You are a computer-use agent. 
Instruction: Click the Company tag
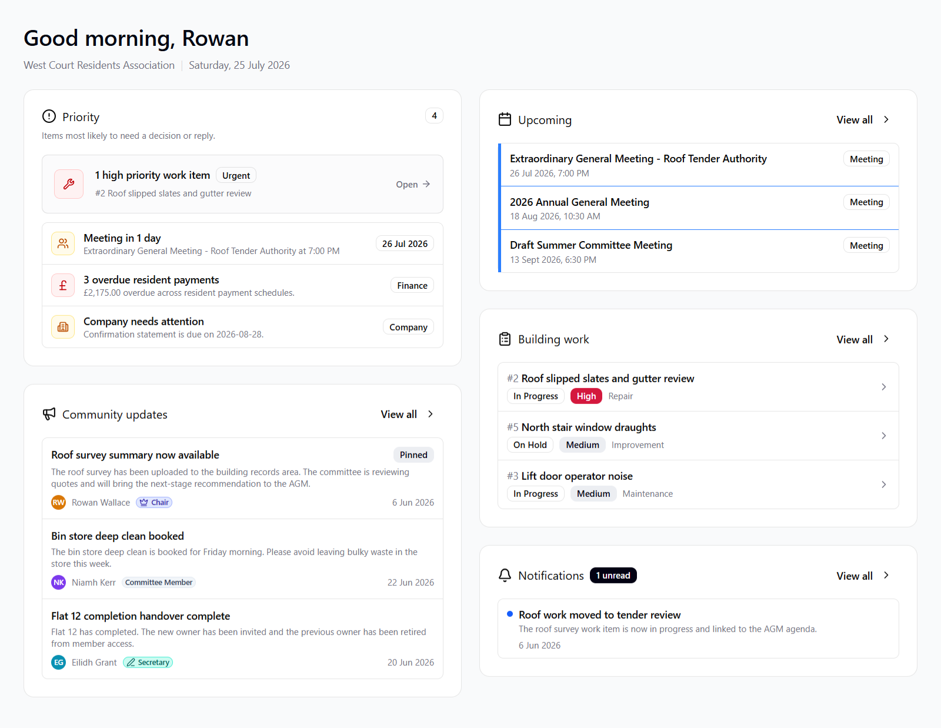coord(408,327)
